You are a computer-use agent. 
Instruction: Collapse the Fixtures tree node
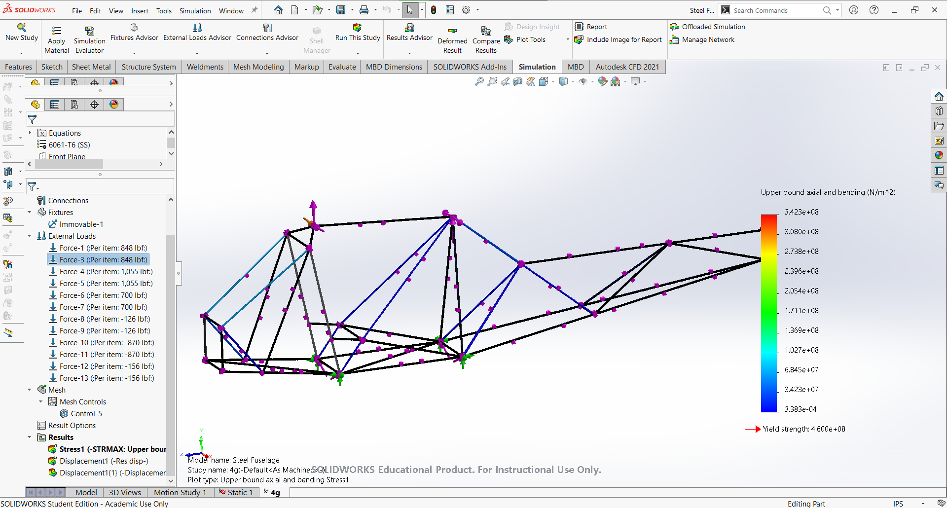point(30,213)
